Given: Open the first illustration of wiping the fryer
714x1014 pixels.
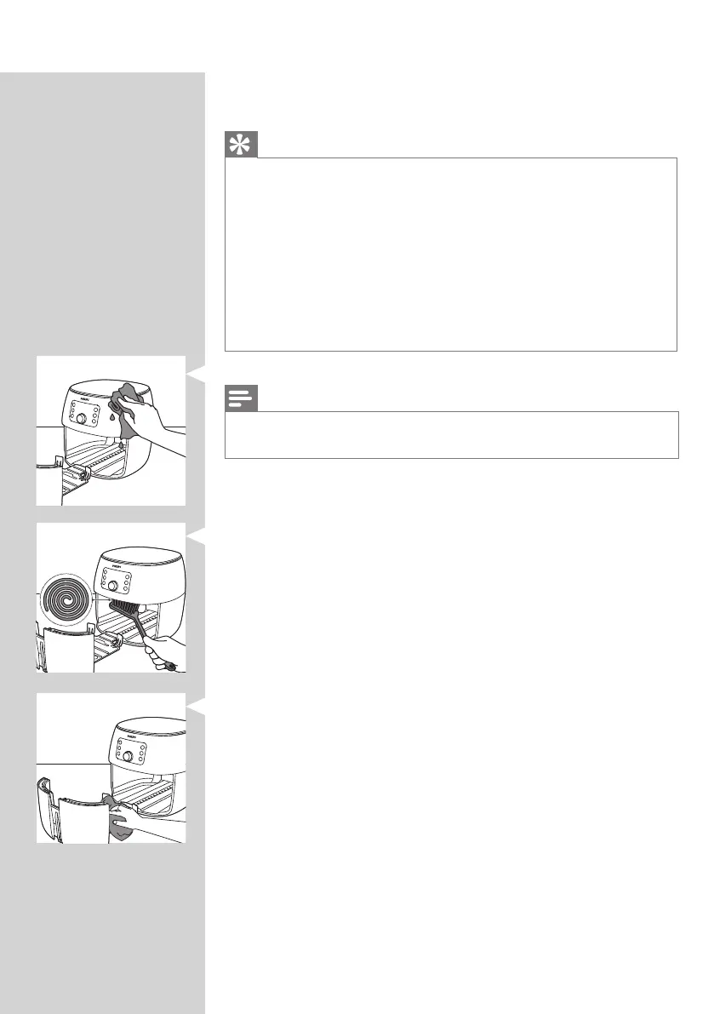Looking at the screenshot, I should click(x=111, y=431).
